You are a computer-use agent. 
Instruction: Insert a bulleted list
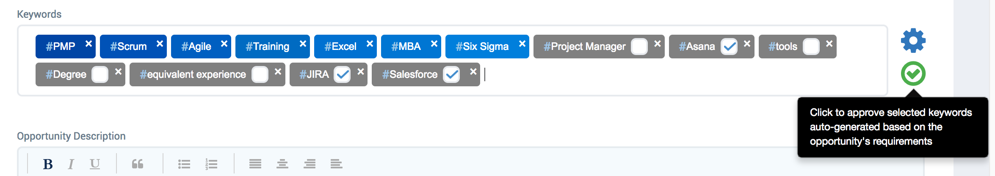coord(184,164)
